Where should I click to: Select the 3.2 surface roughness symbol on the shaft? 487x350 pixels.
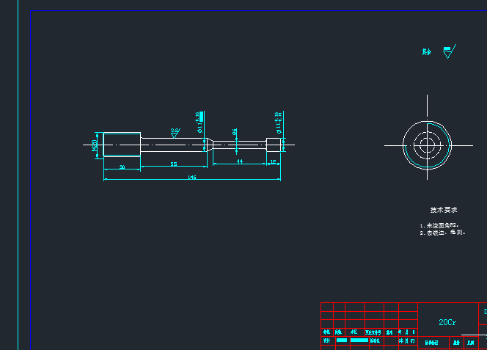(175, 133)
